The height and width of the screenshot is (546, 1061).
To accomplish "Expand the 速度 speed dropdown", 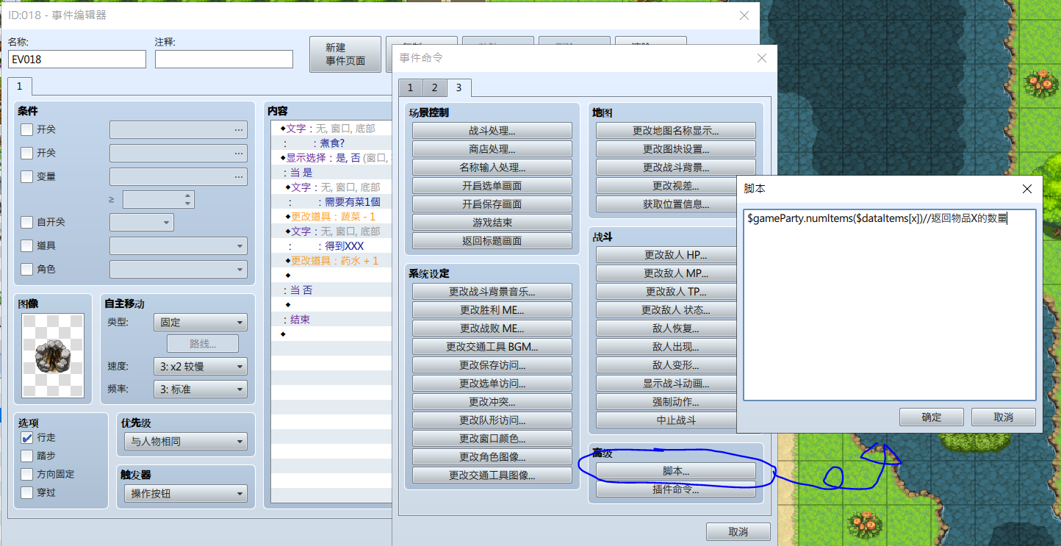I will click(201, 367).
